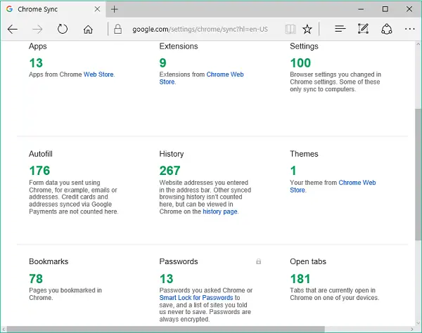This screenshot has height=333, width=422.
Task: Click the history page link
Action: pos(220,211)
